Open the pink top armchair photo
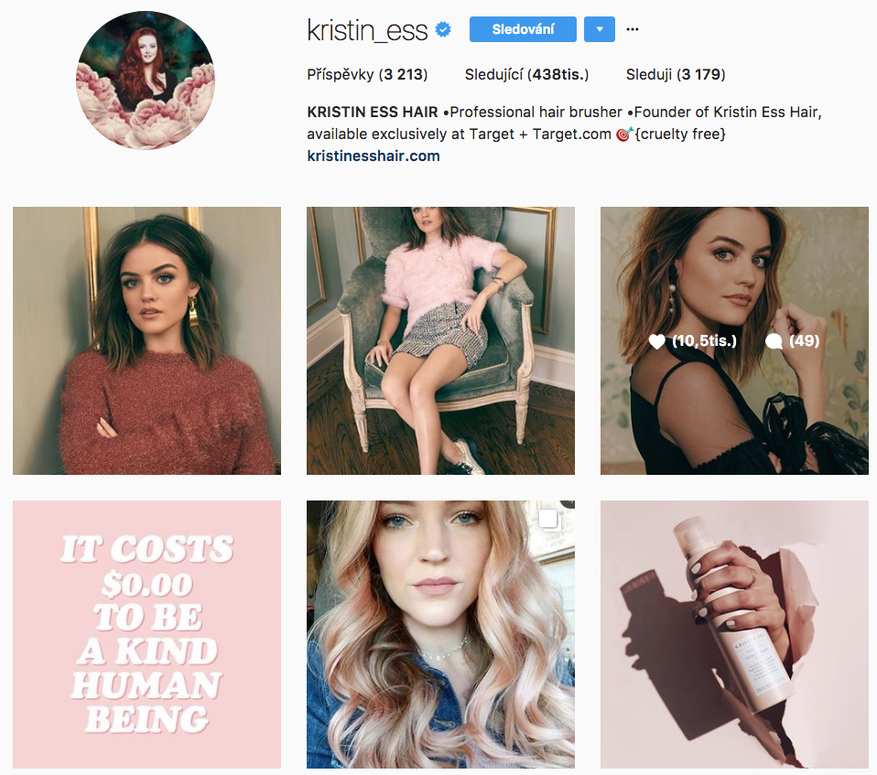This screenshot has height=775, width=877. pos(440,340)
